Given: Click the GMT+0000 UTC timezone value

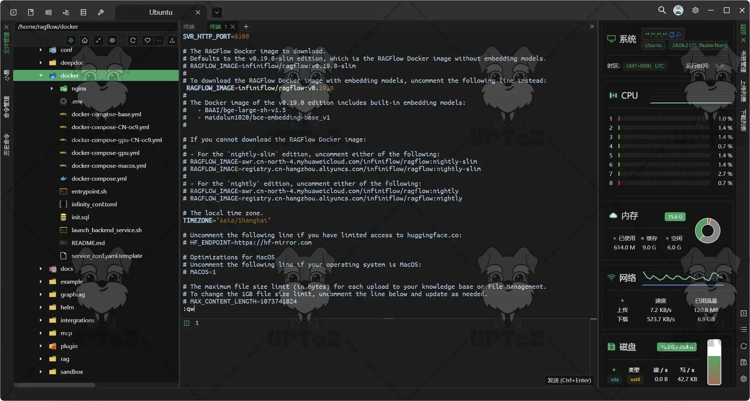Looking at the screenshot, I should click(x=645, y=66).
